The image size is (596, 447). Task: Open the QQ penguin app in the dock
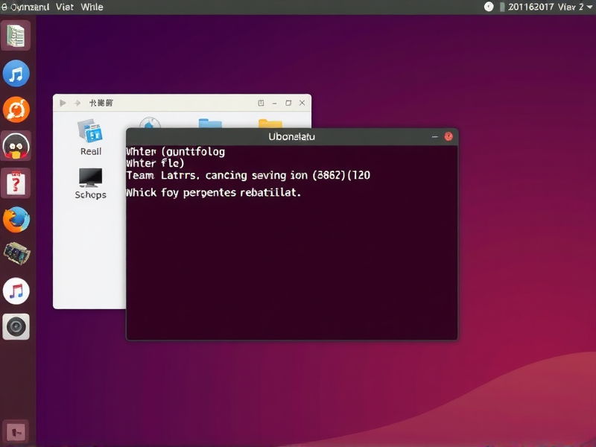tap(16, 145)
